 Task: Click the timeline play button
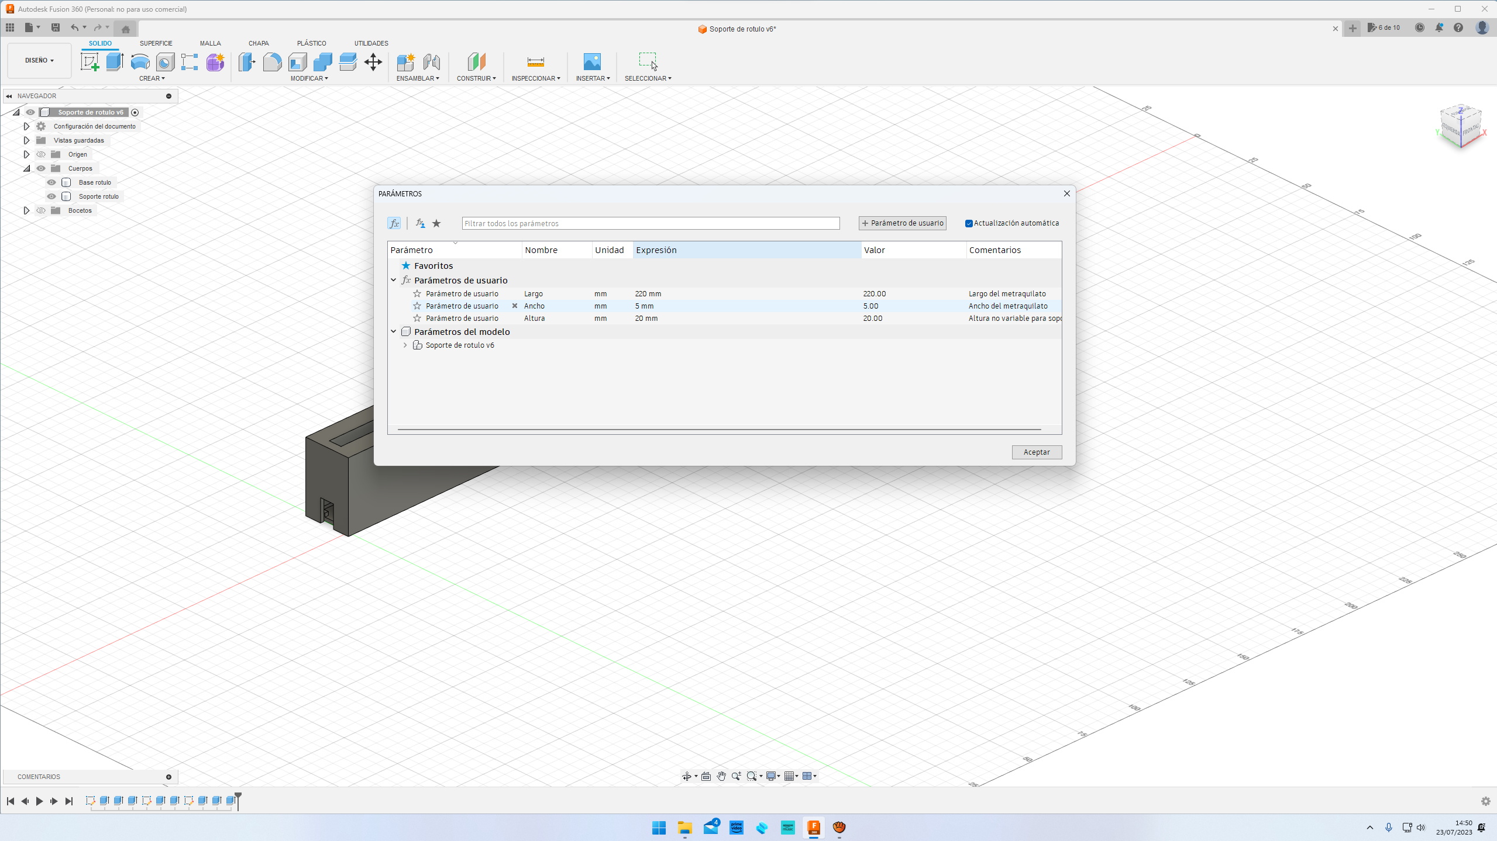(x=39, y=801)
